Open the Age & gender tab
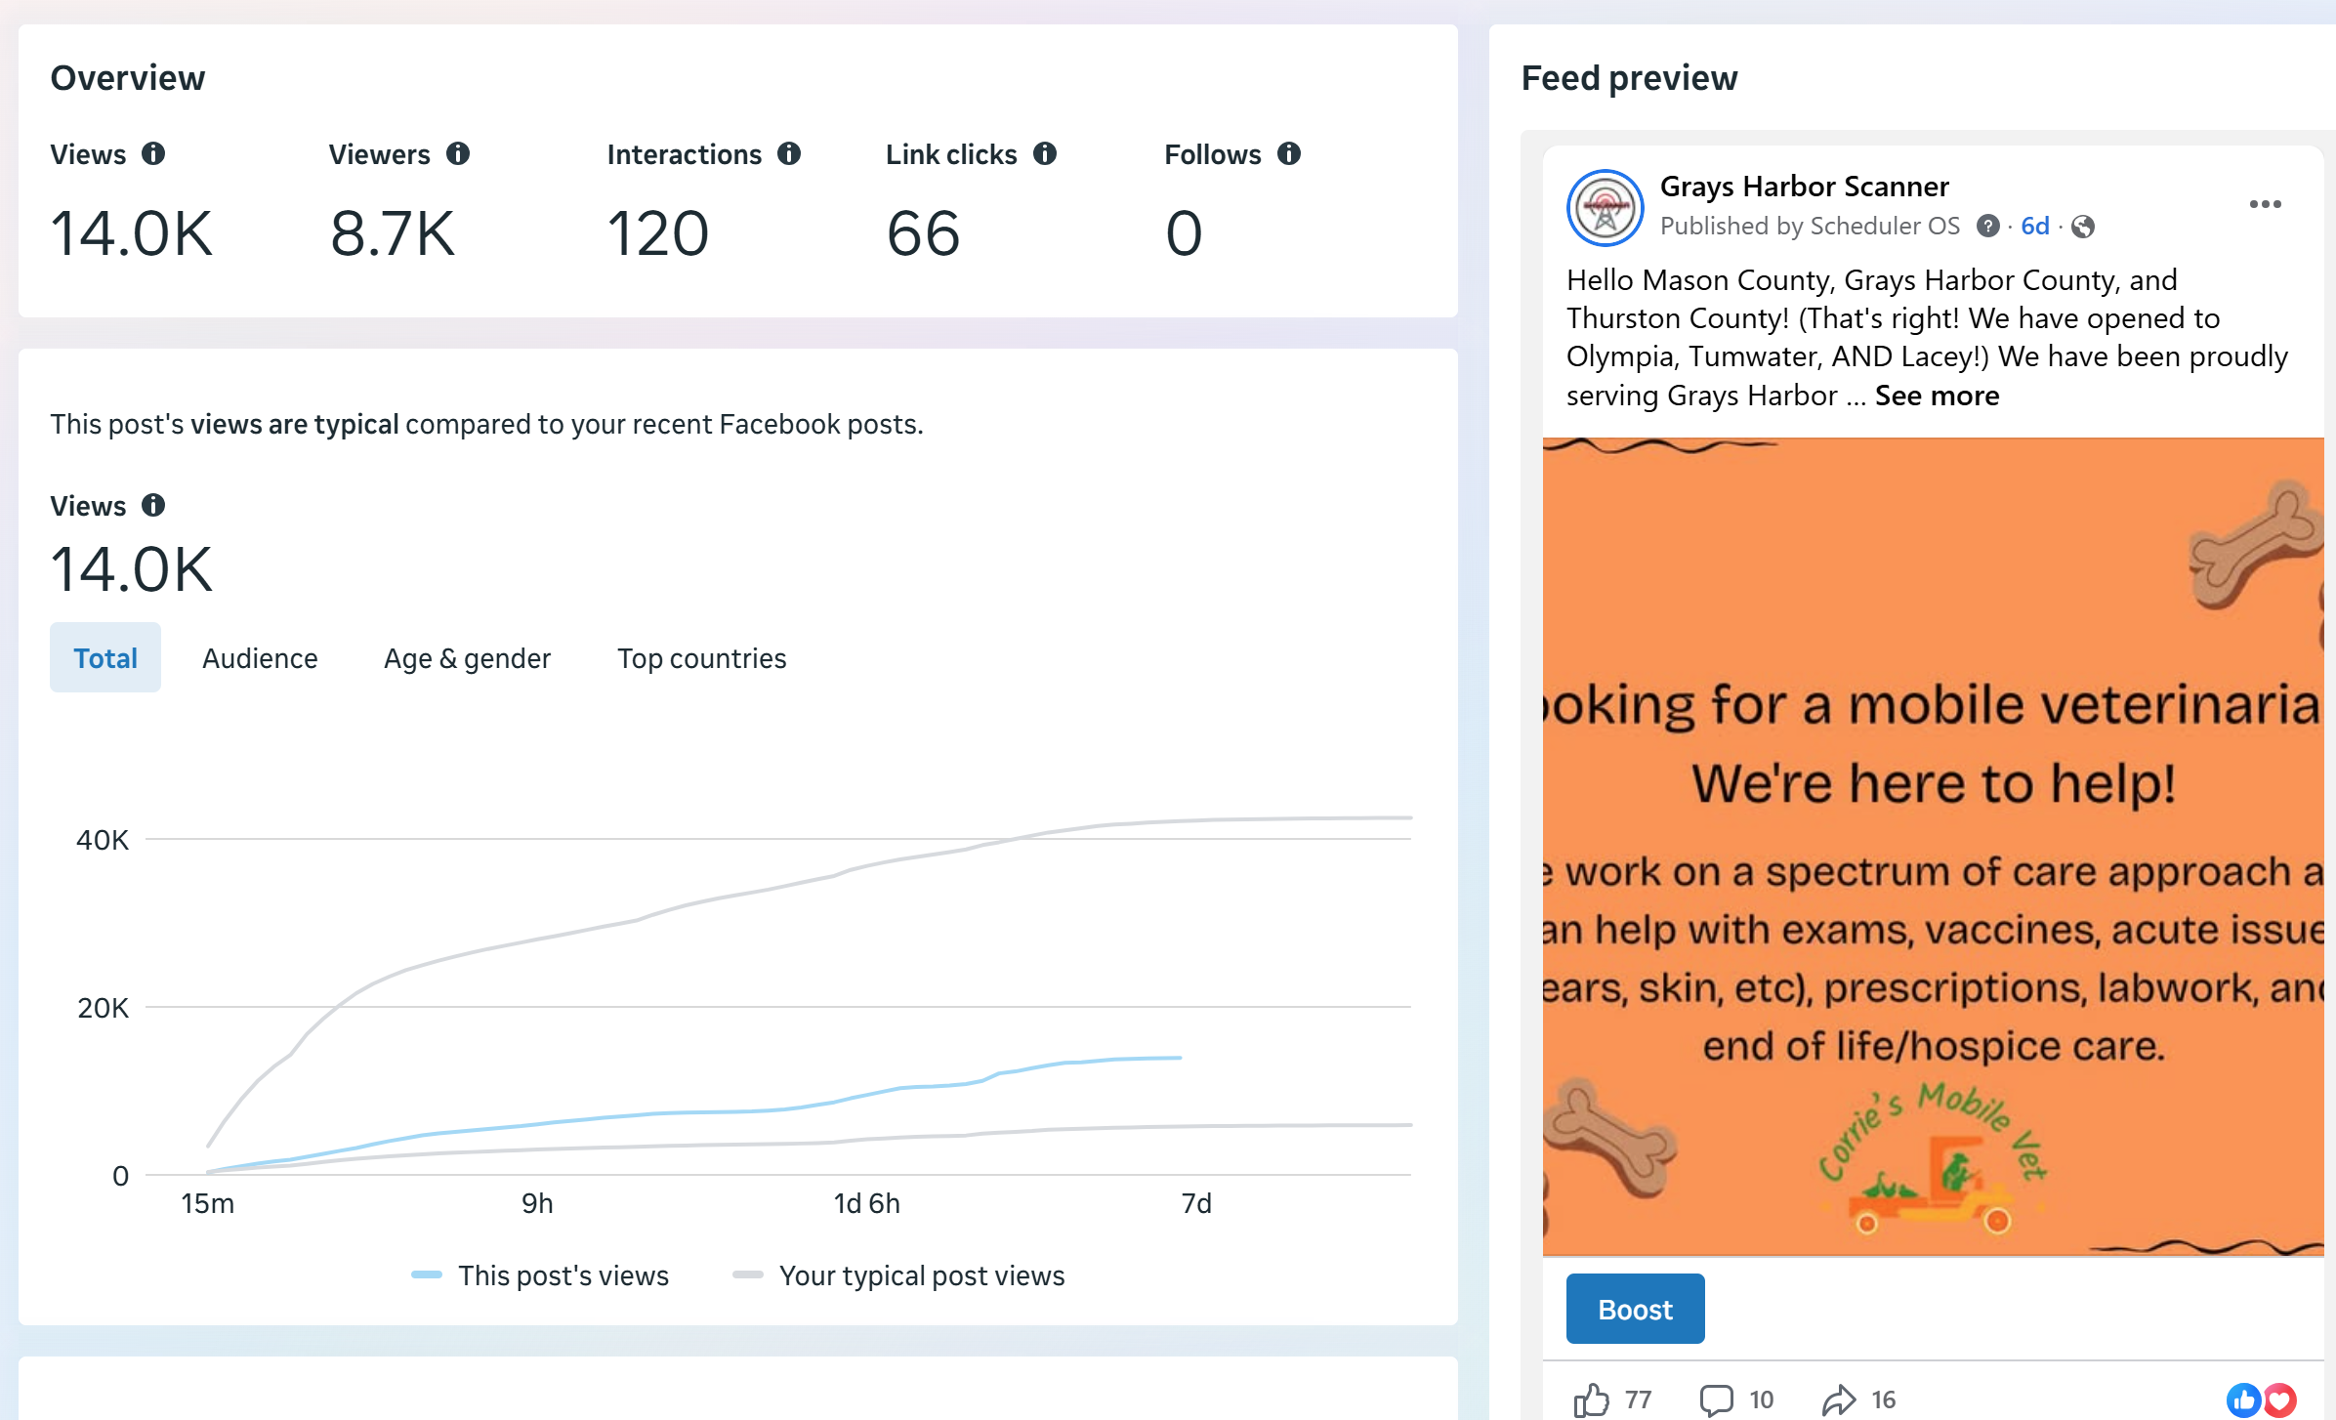The image size is (2336, 1420). [x=467, y=658]
